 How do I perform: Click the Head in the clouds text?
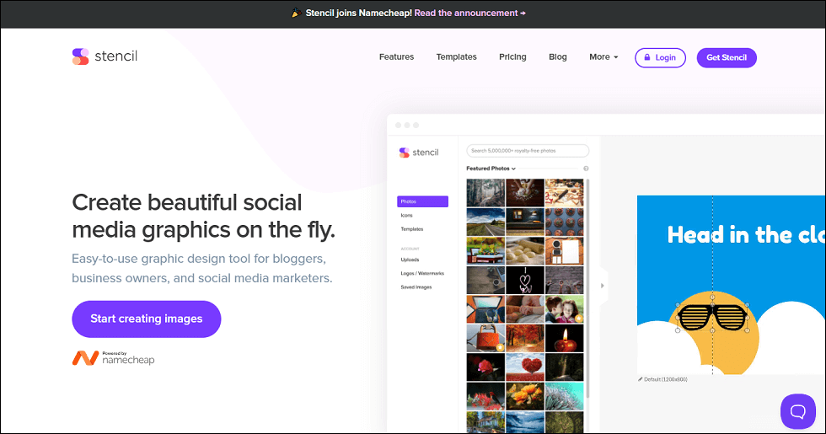pos(745,235)
